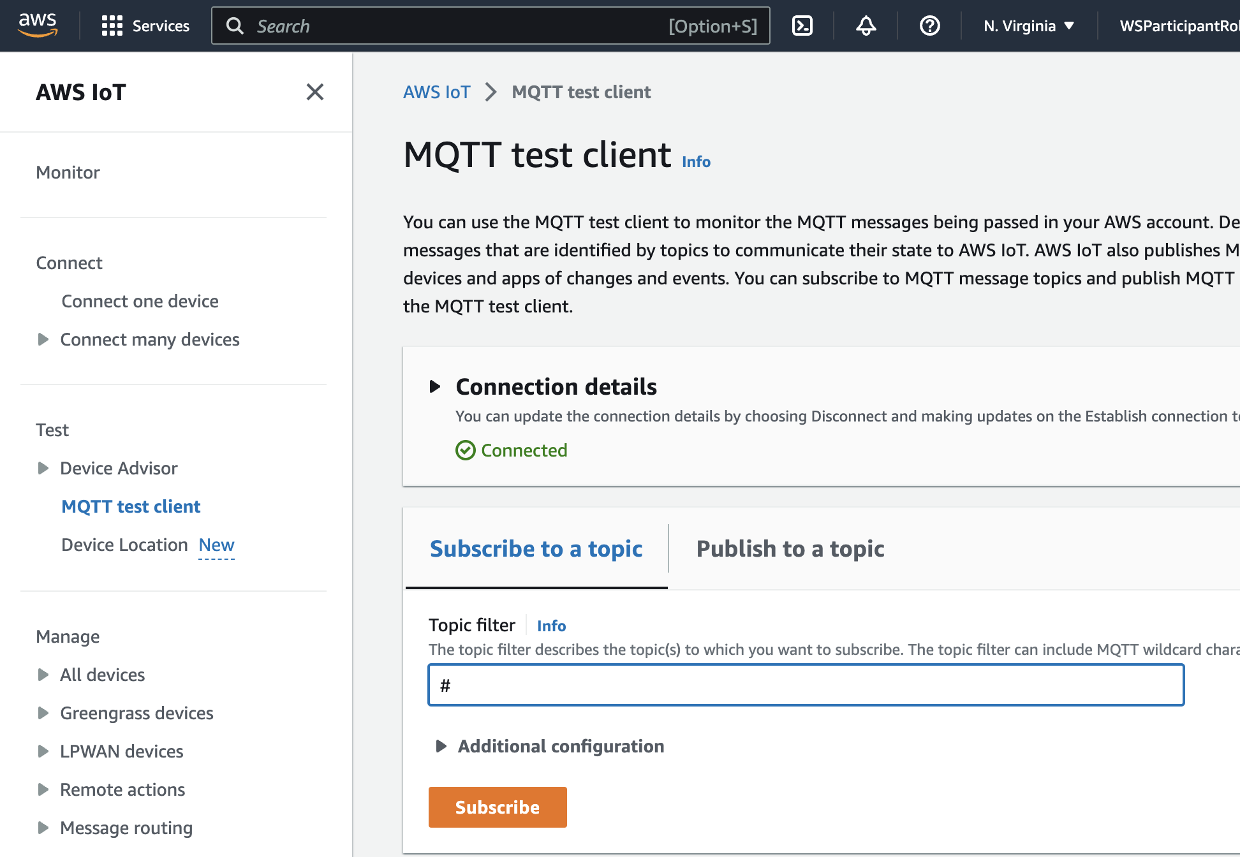
Task: Open Connect one device page
Action: click(140, 301)
